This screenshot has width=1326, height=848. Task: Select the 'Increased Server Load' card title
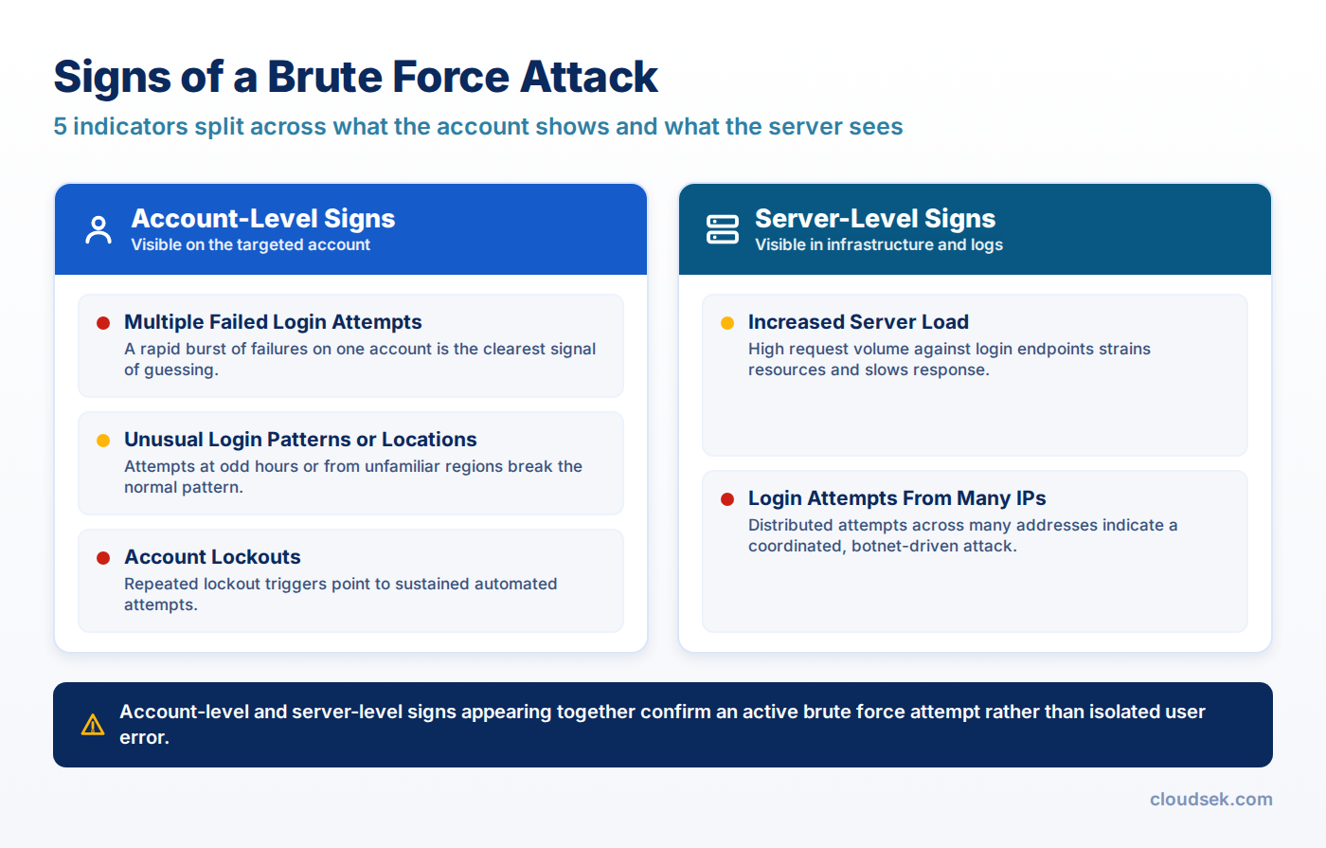click(858, 322)
